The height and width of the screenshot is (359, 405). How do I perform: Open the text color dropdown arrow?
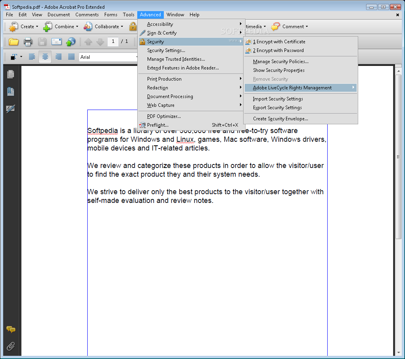click(x=21, y=57)
